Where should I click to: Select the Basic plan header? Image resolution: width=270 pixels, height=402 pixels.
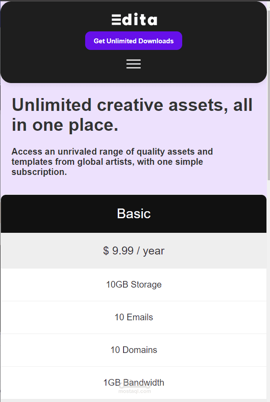[134, 214]
